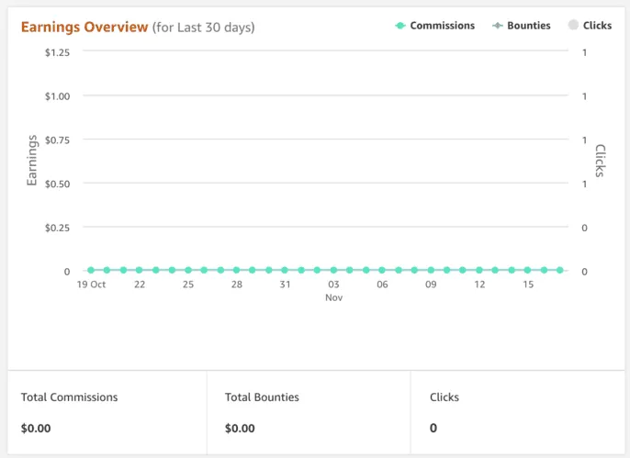Click the $1.25 y-axis label

(x=57, y=52)
